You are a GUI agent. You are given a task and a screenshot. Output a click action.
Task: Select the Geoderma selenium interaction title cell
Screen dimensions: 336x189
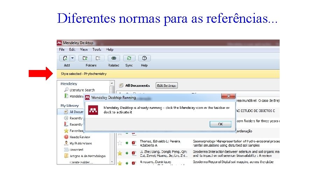(236, 153)
